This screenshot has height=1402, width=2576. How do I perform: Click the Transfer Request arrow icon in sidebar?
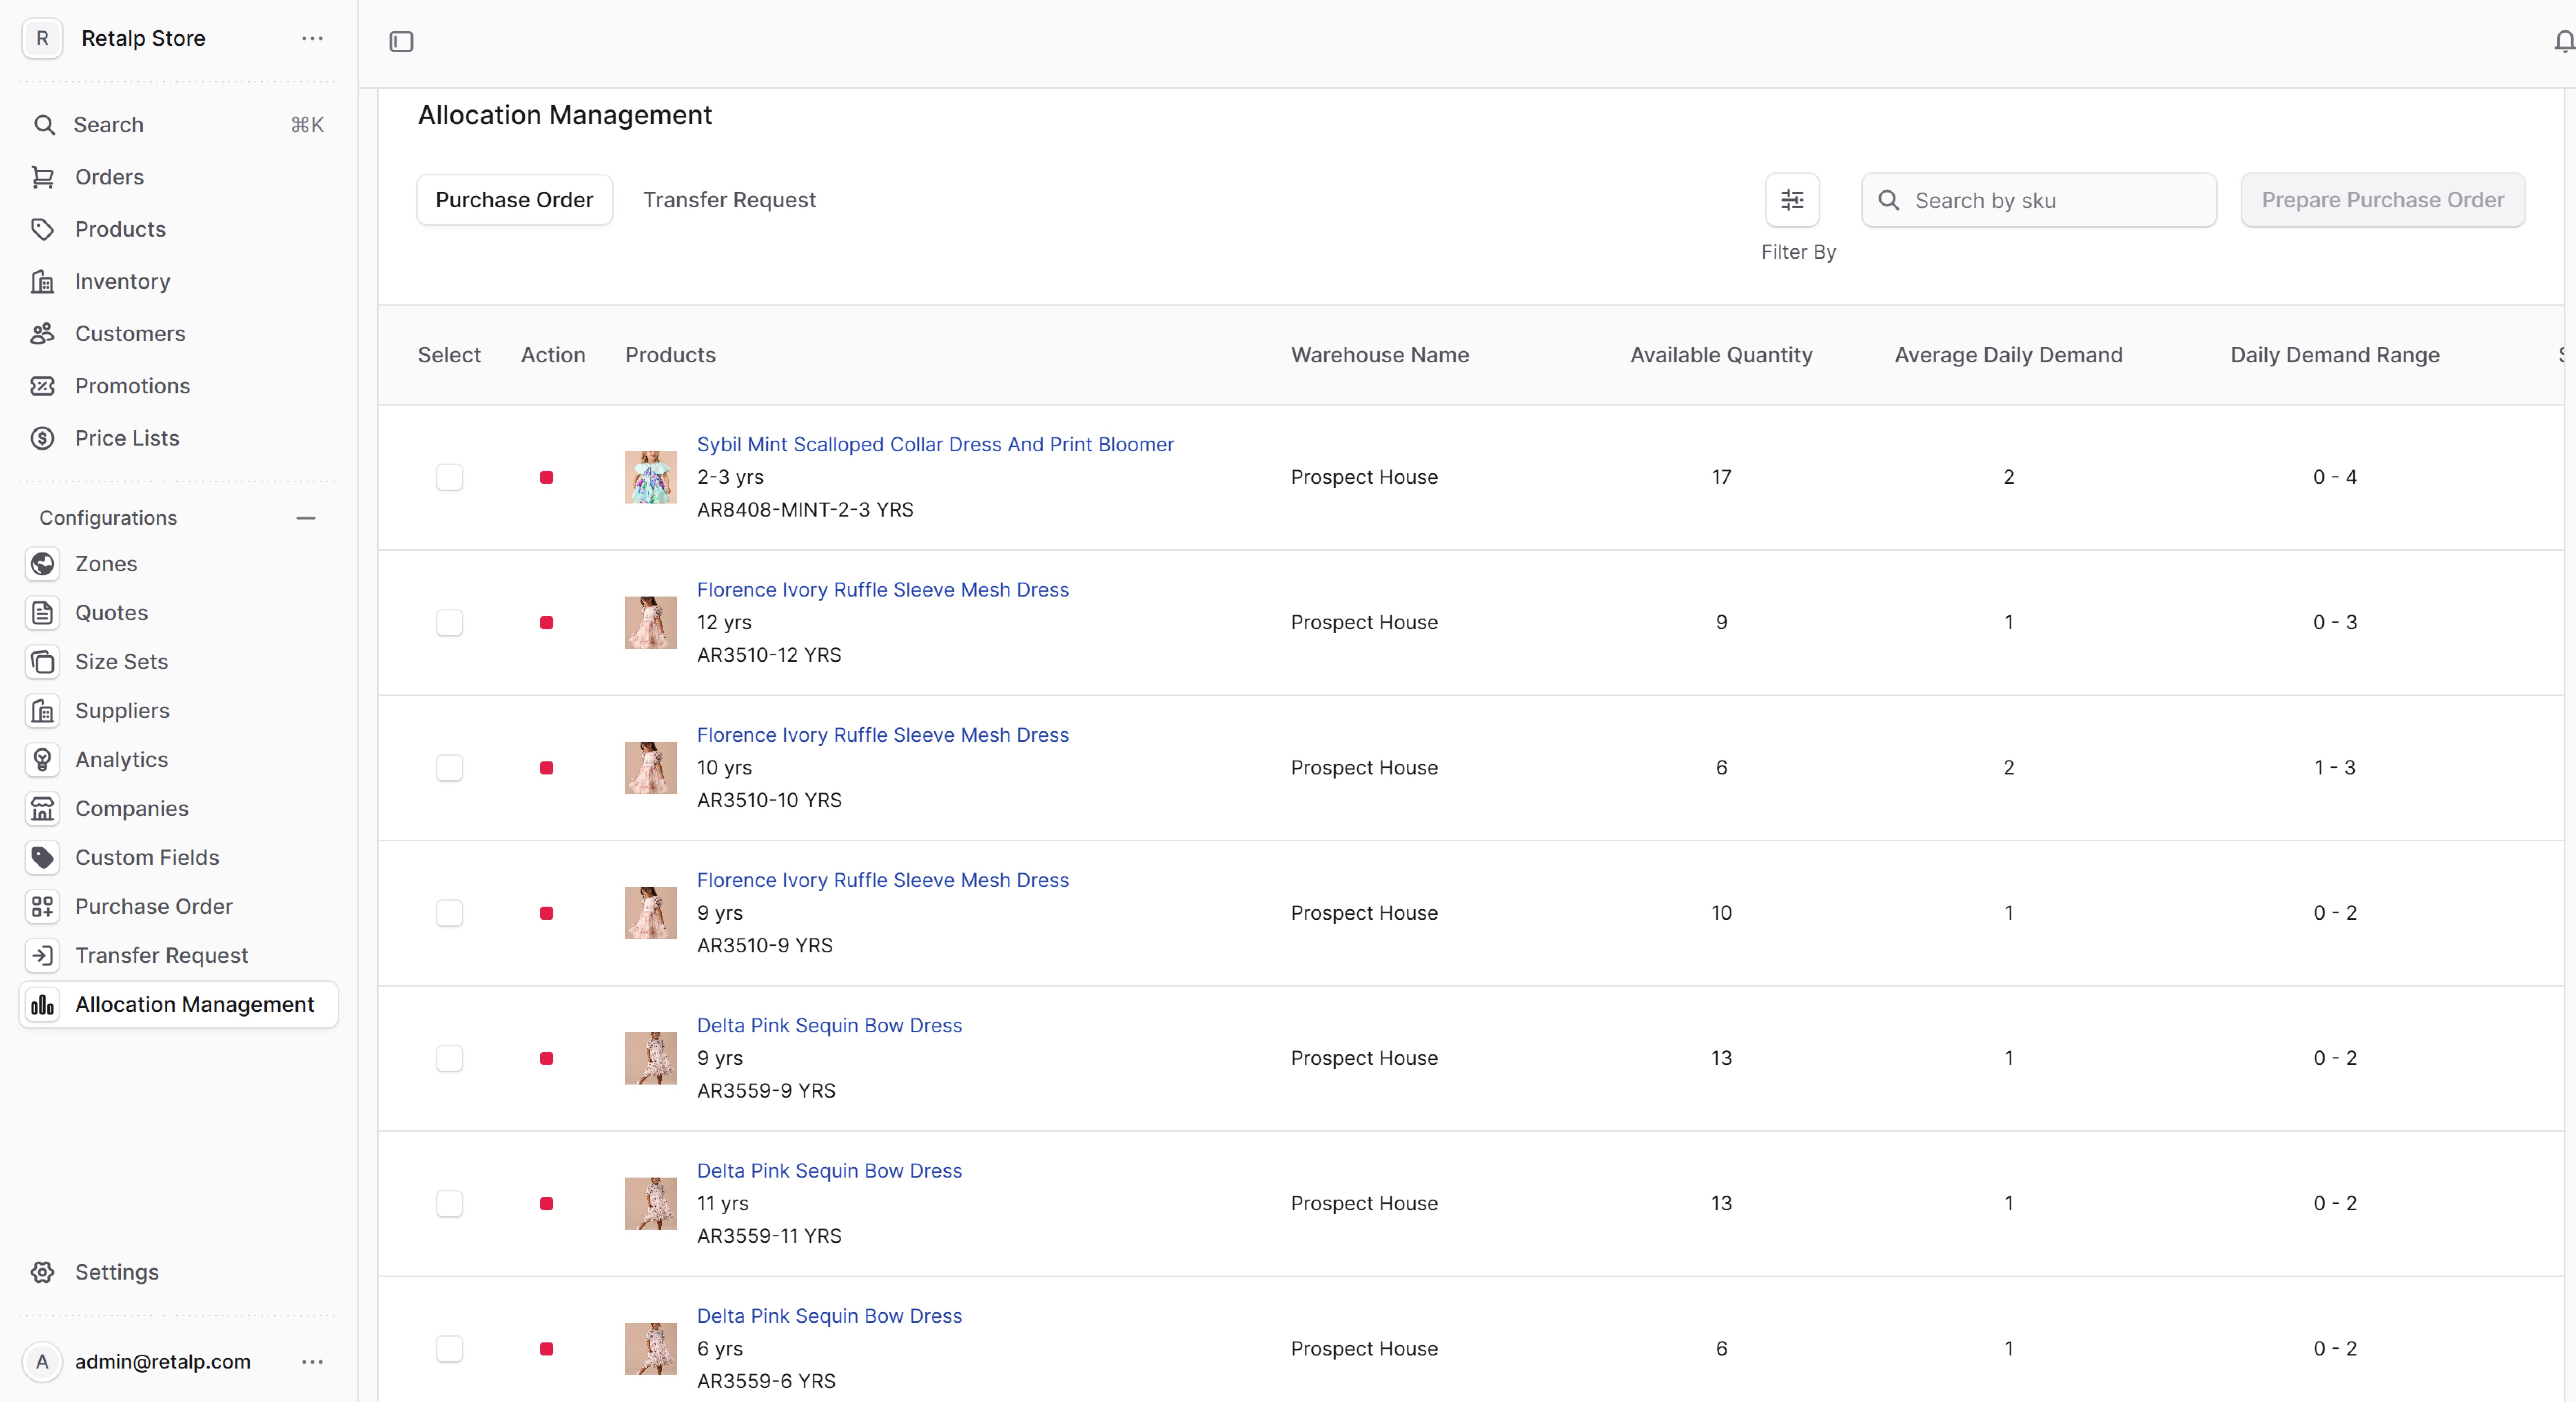42,956
